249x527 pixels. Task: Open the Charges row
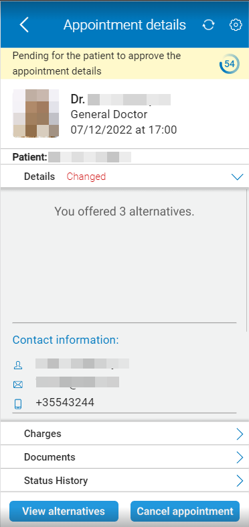coord(124,434)
